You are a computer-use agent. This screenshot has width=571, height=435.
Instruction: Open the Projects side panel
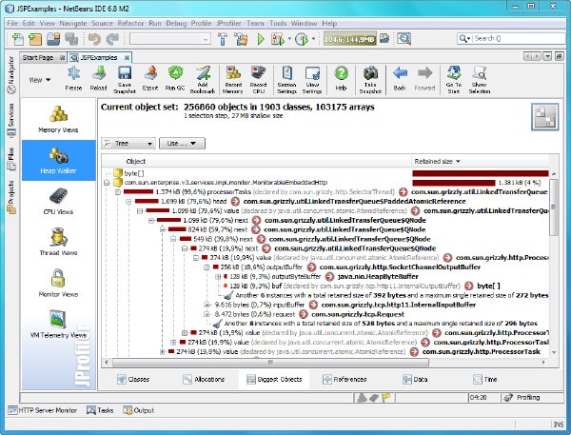pos(10,197)
